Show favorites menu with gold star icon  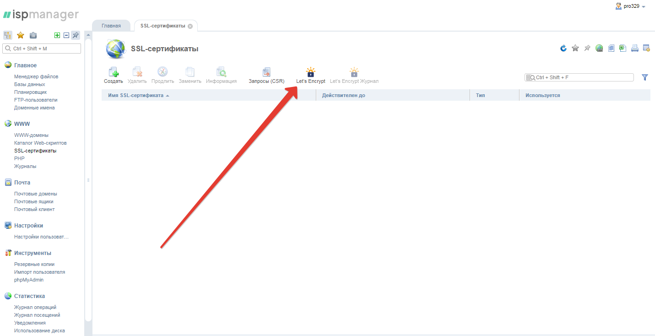(x=21, y=35)
